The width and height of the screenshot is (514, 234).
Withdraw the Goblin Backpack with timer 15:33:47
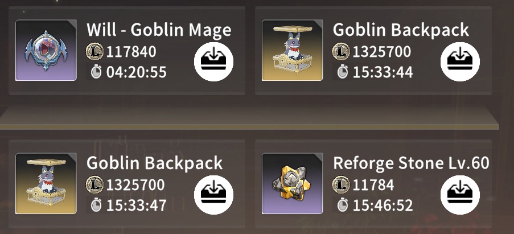pos(213,195)
